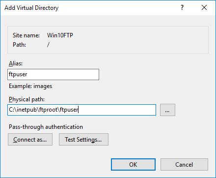The image size is (216, 178).
Task: Confirm the virtual directory with OK
Action: (133, 164)
